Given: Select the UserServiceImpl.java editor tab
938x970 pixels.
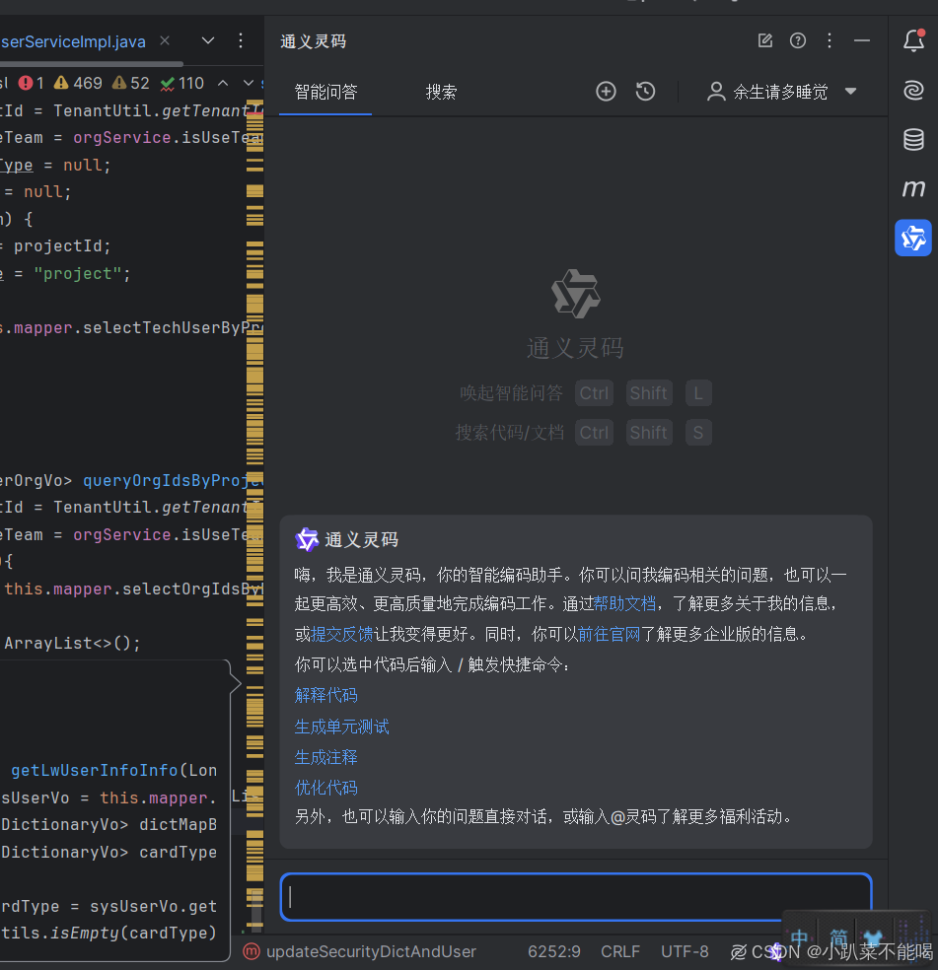Looking at the screenshot, I should click(73, 41).
